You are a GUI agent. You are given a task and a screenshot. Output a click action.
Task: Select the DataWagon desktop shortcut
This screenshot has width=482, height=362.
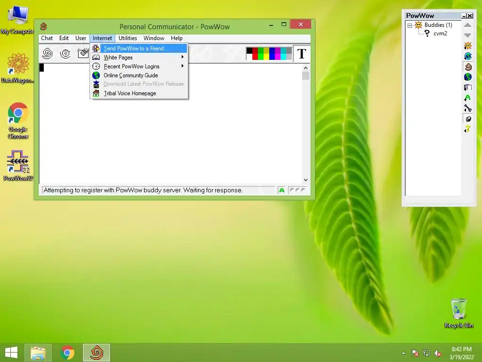[x=18, y=68]
